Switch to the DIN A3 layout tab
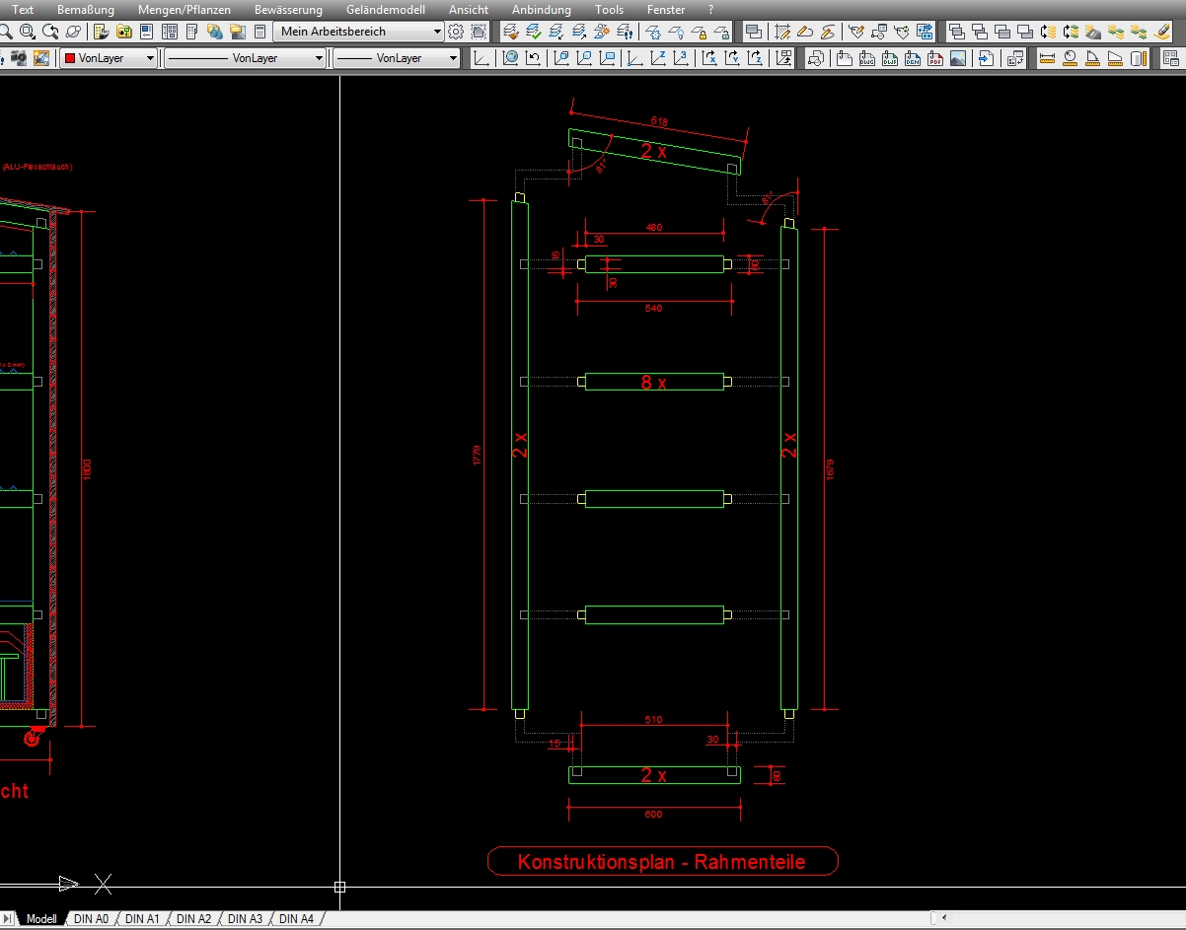The image size is (1186, 930). (245, 918)
